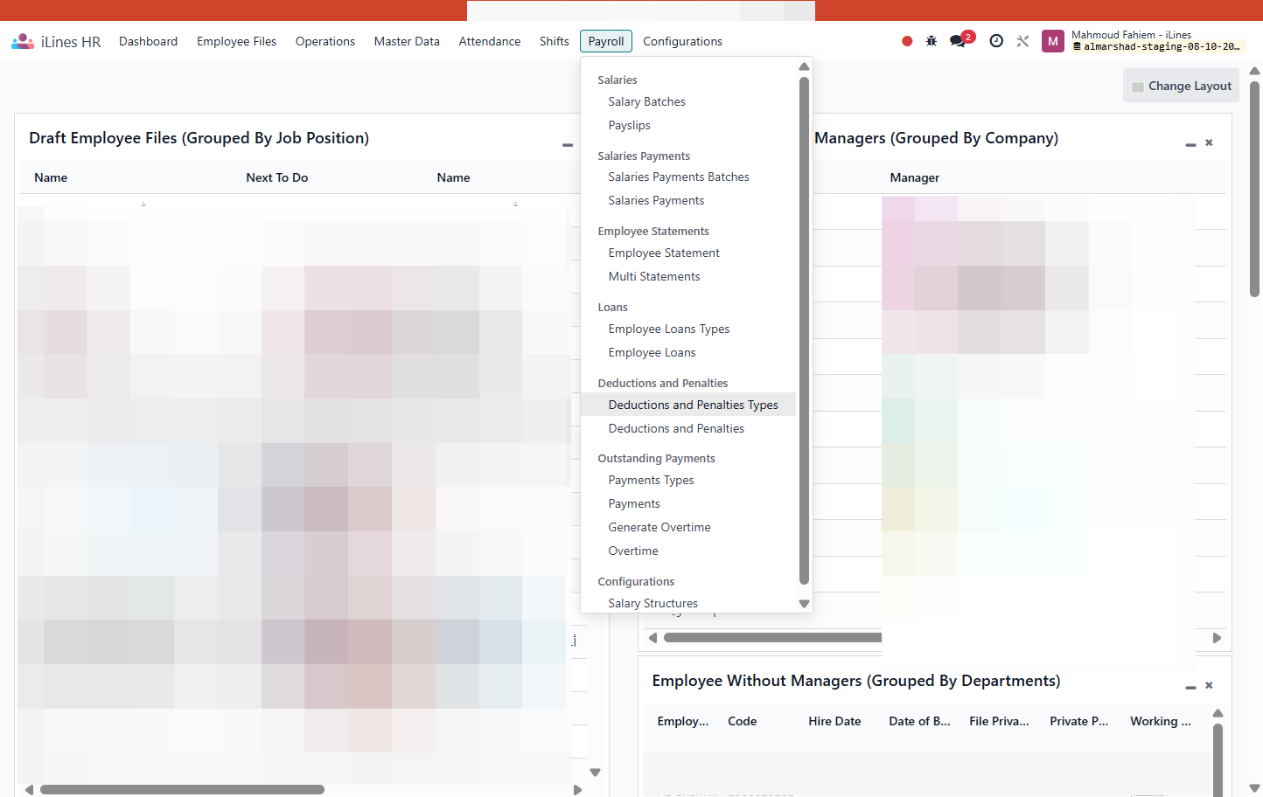Open the Master Data menu
The width and height of the screenshot is (1263, 797).
tap(407, 41)
